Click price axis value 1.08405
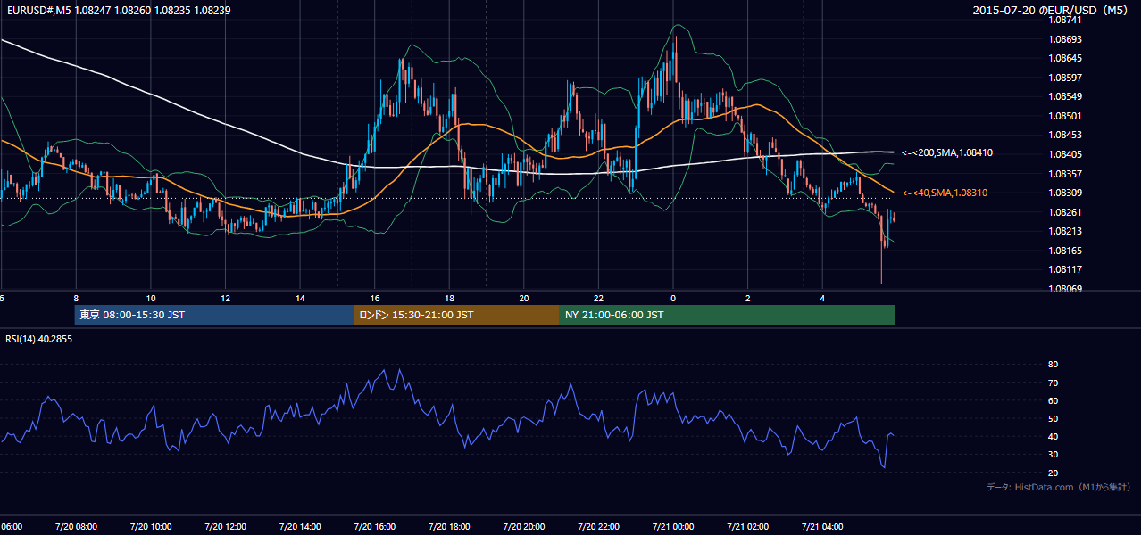 [x=1066, y=154]
